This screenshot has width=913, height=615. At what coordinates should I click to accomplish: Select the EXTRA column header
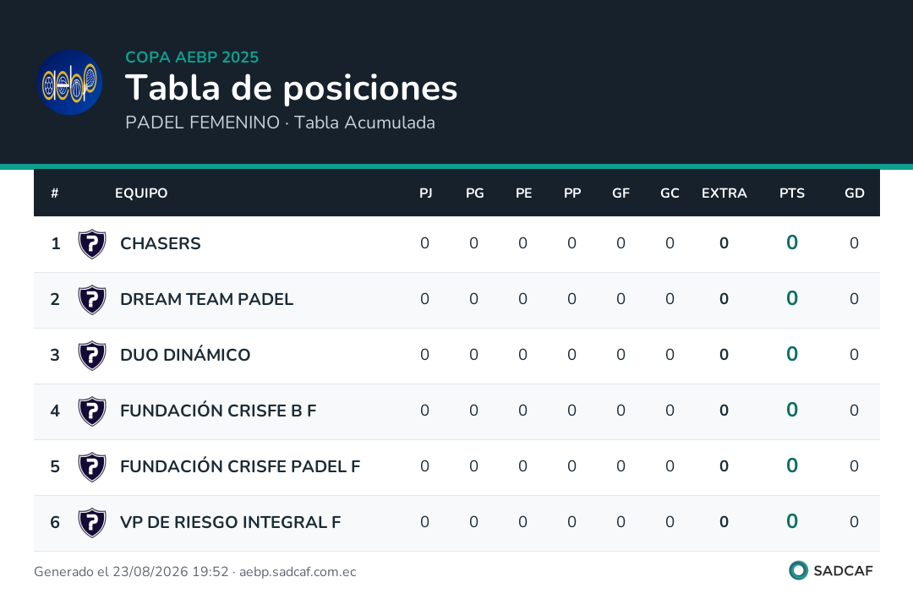click(724, 193)
